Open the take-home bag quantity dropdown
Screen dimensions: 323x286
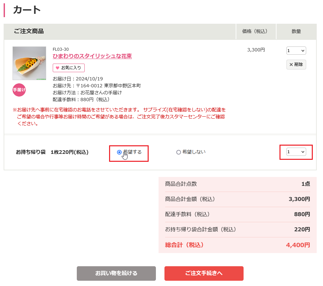click(x=296, y=152)
